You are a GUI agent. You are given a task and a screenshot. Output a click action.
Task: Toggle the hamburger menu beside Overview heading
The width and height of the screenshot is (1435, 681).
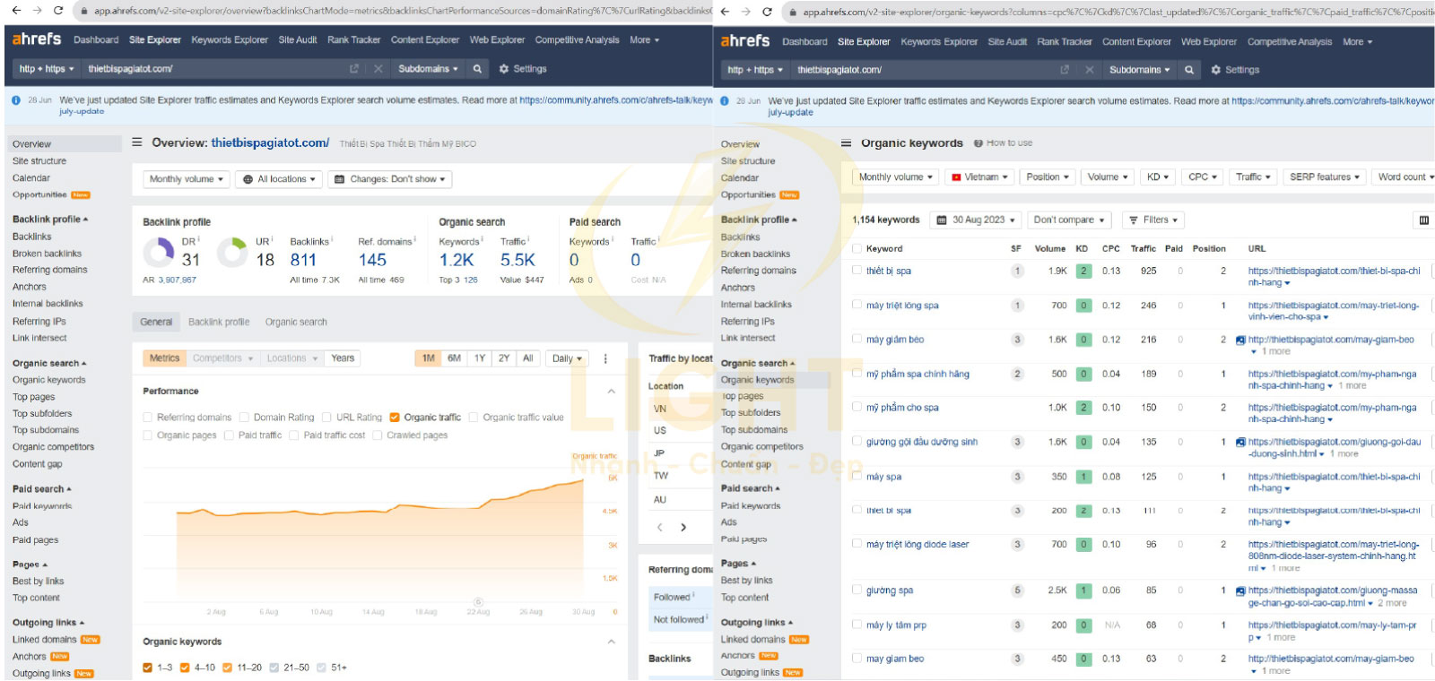[x=137, y=142]
